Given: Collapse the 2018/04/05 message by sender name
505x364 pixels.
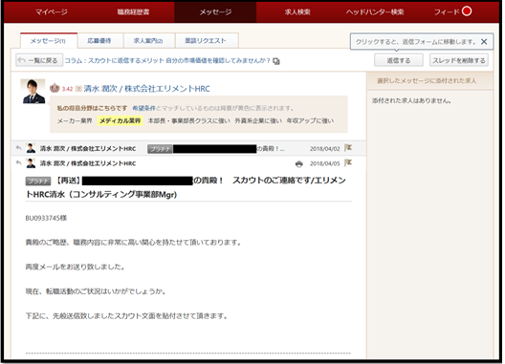Looking at the screenshot, I should tap(88, 163).
